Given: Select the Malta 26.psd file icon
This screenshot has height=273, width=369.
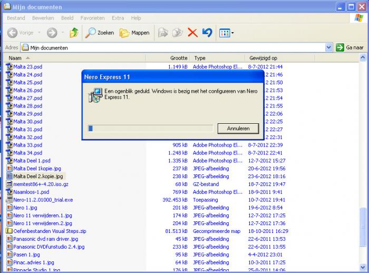Looking at the screenshot, I should pyautogui.click(x=9, y=90).
